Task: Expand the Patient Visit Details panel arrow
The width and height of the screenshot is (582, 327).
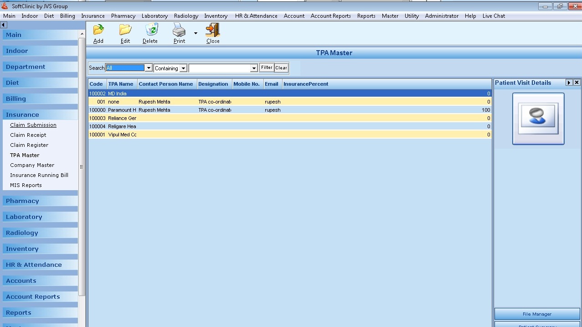Action: 569,83
